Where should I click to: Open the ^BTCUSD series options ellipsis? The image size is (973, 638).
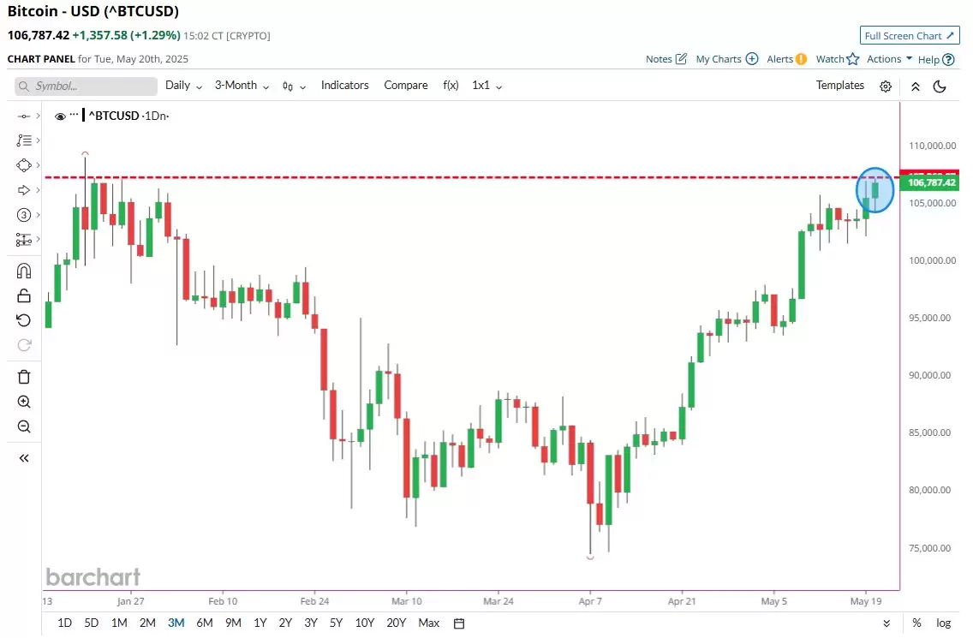(75, 114)
